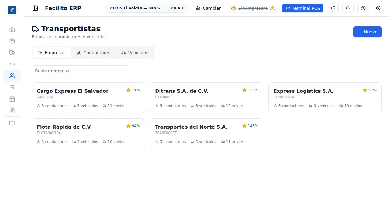Screen dimensions: 389x219
Task: Open the Transportes del Norte S.A. card
Action: tap(207, 134)
